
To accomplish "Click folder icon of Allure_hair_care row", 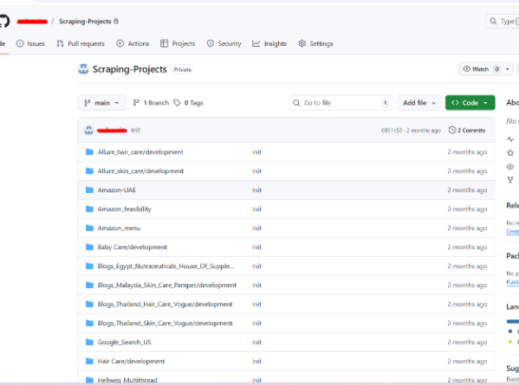I will 89,151.
